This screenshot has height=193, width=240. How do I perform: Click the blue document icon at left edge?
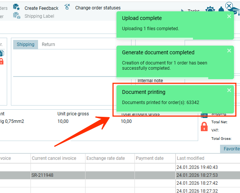tap(2, 53)
